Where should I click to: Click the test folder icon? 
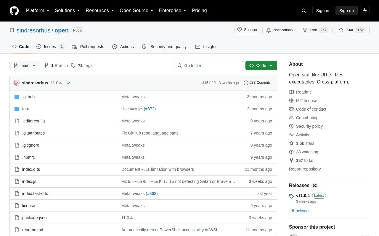[x=17, y=109]
